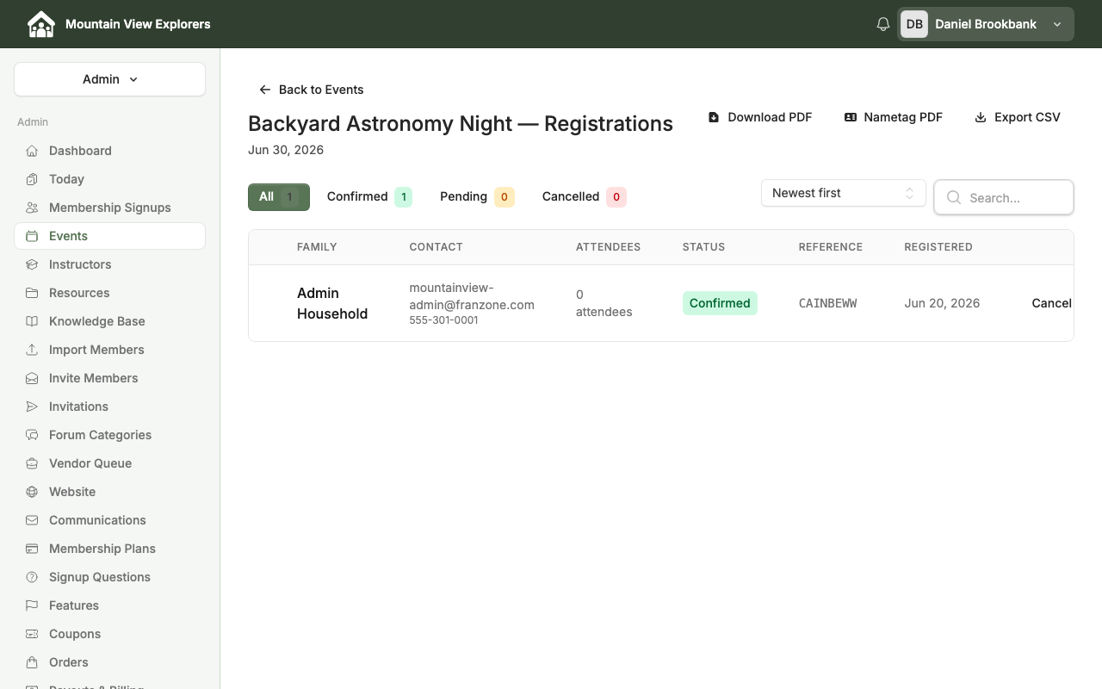Go to the Today page
Viewport: 1102px width, 689px height.
[109, 179]
